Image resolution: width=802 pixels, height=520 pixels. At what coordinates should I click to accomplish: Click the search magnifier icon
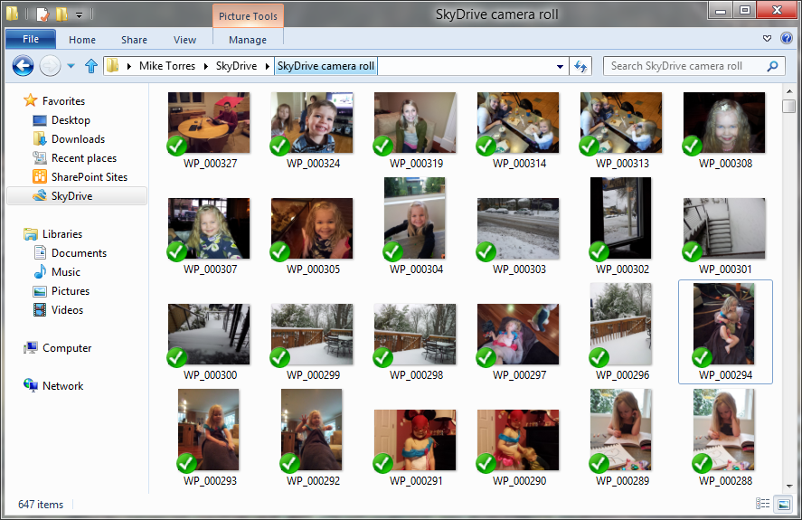772,66
